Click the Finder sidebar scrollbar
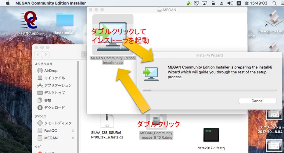The width and height of the screenshot is (284, 153). pos(78,107)
